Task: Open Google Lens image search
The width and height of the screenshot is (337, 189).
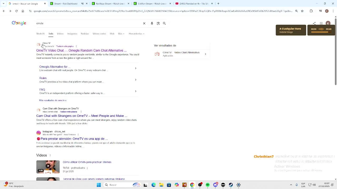Action: coord(158,23)
